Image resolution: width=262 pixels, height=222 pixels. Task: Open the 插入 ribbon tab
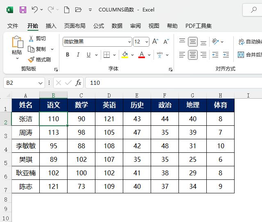click(51, 26)
